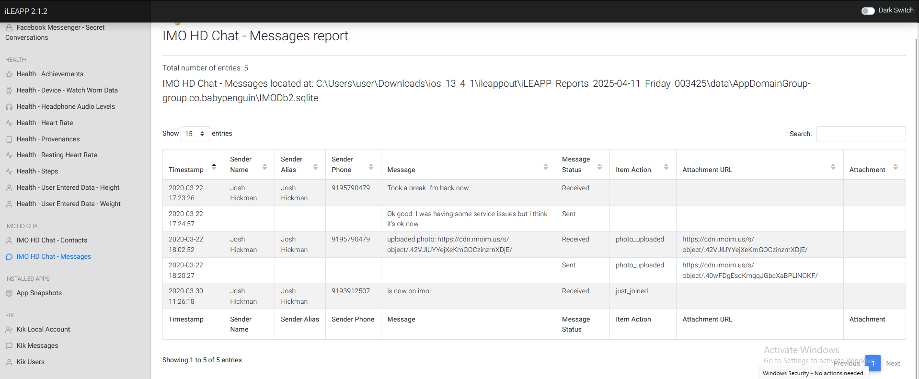Image resolution: width=919 pixels, height=379 pixels.
Task: Click the user icon beside Kik Local Account
Action: (9, 330)
